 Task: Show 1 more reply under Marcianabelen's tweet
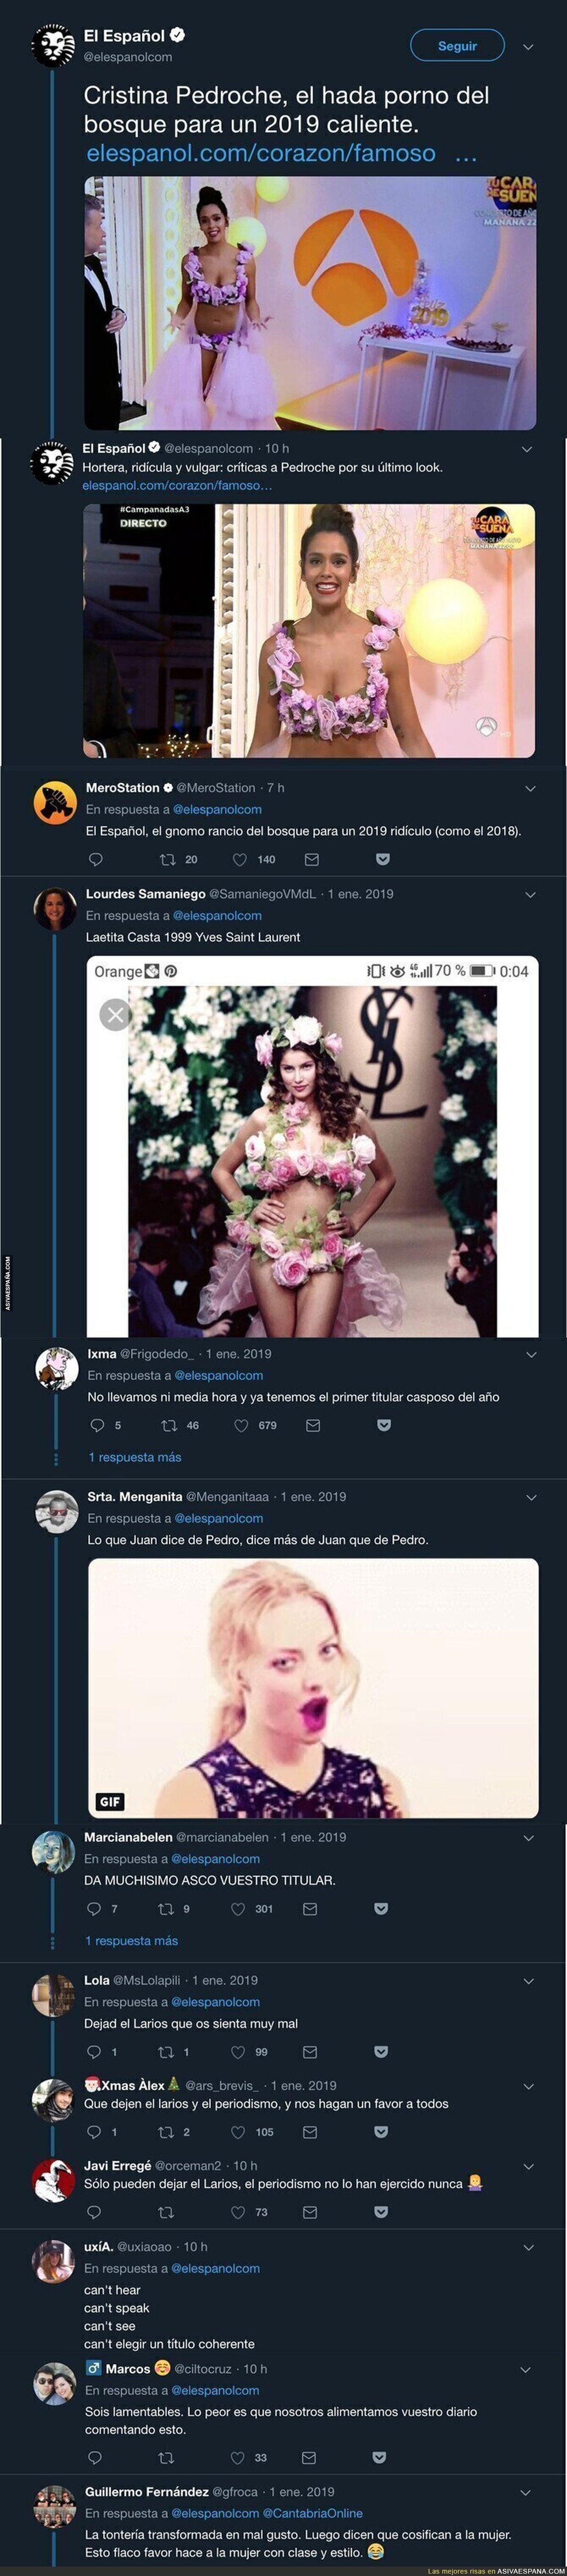[131, 1940]
